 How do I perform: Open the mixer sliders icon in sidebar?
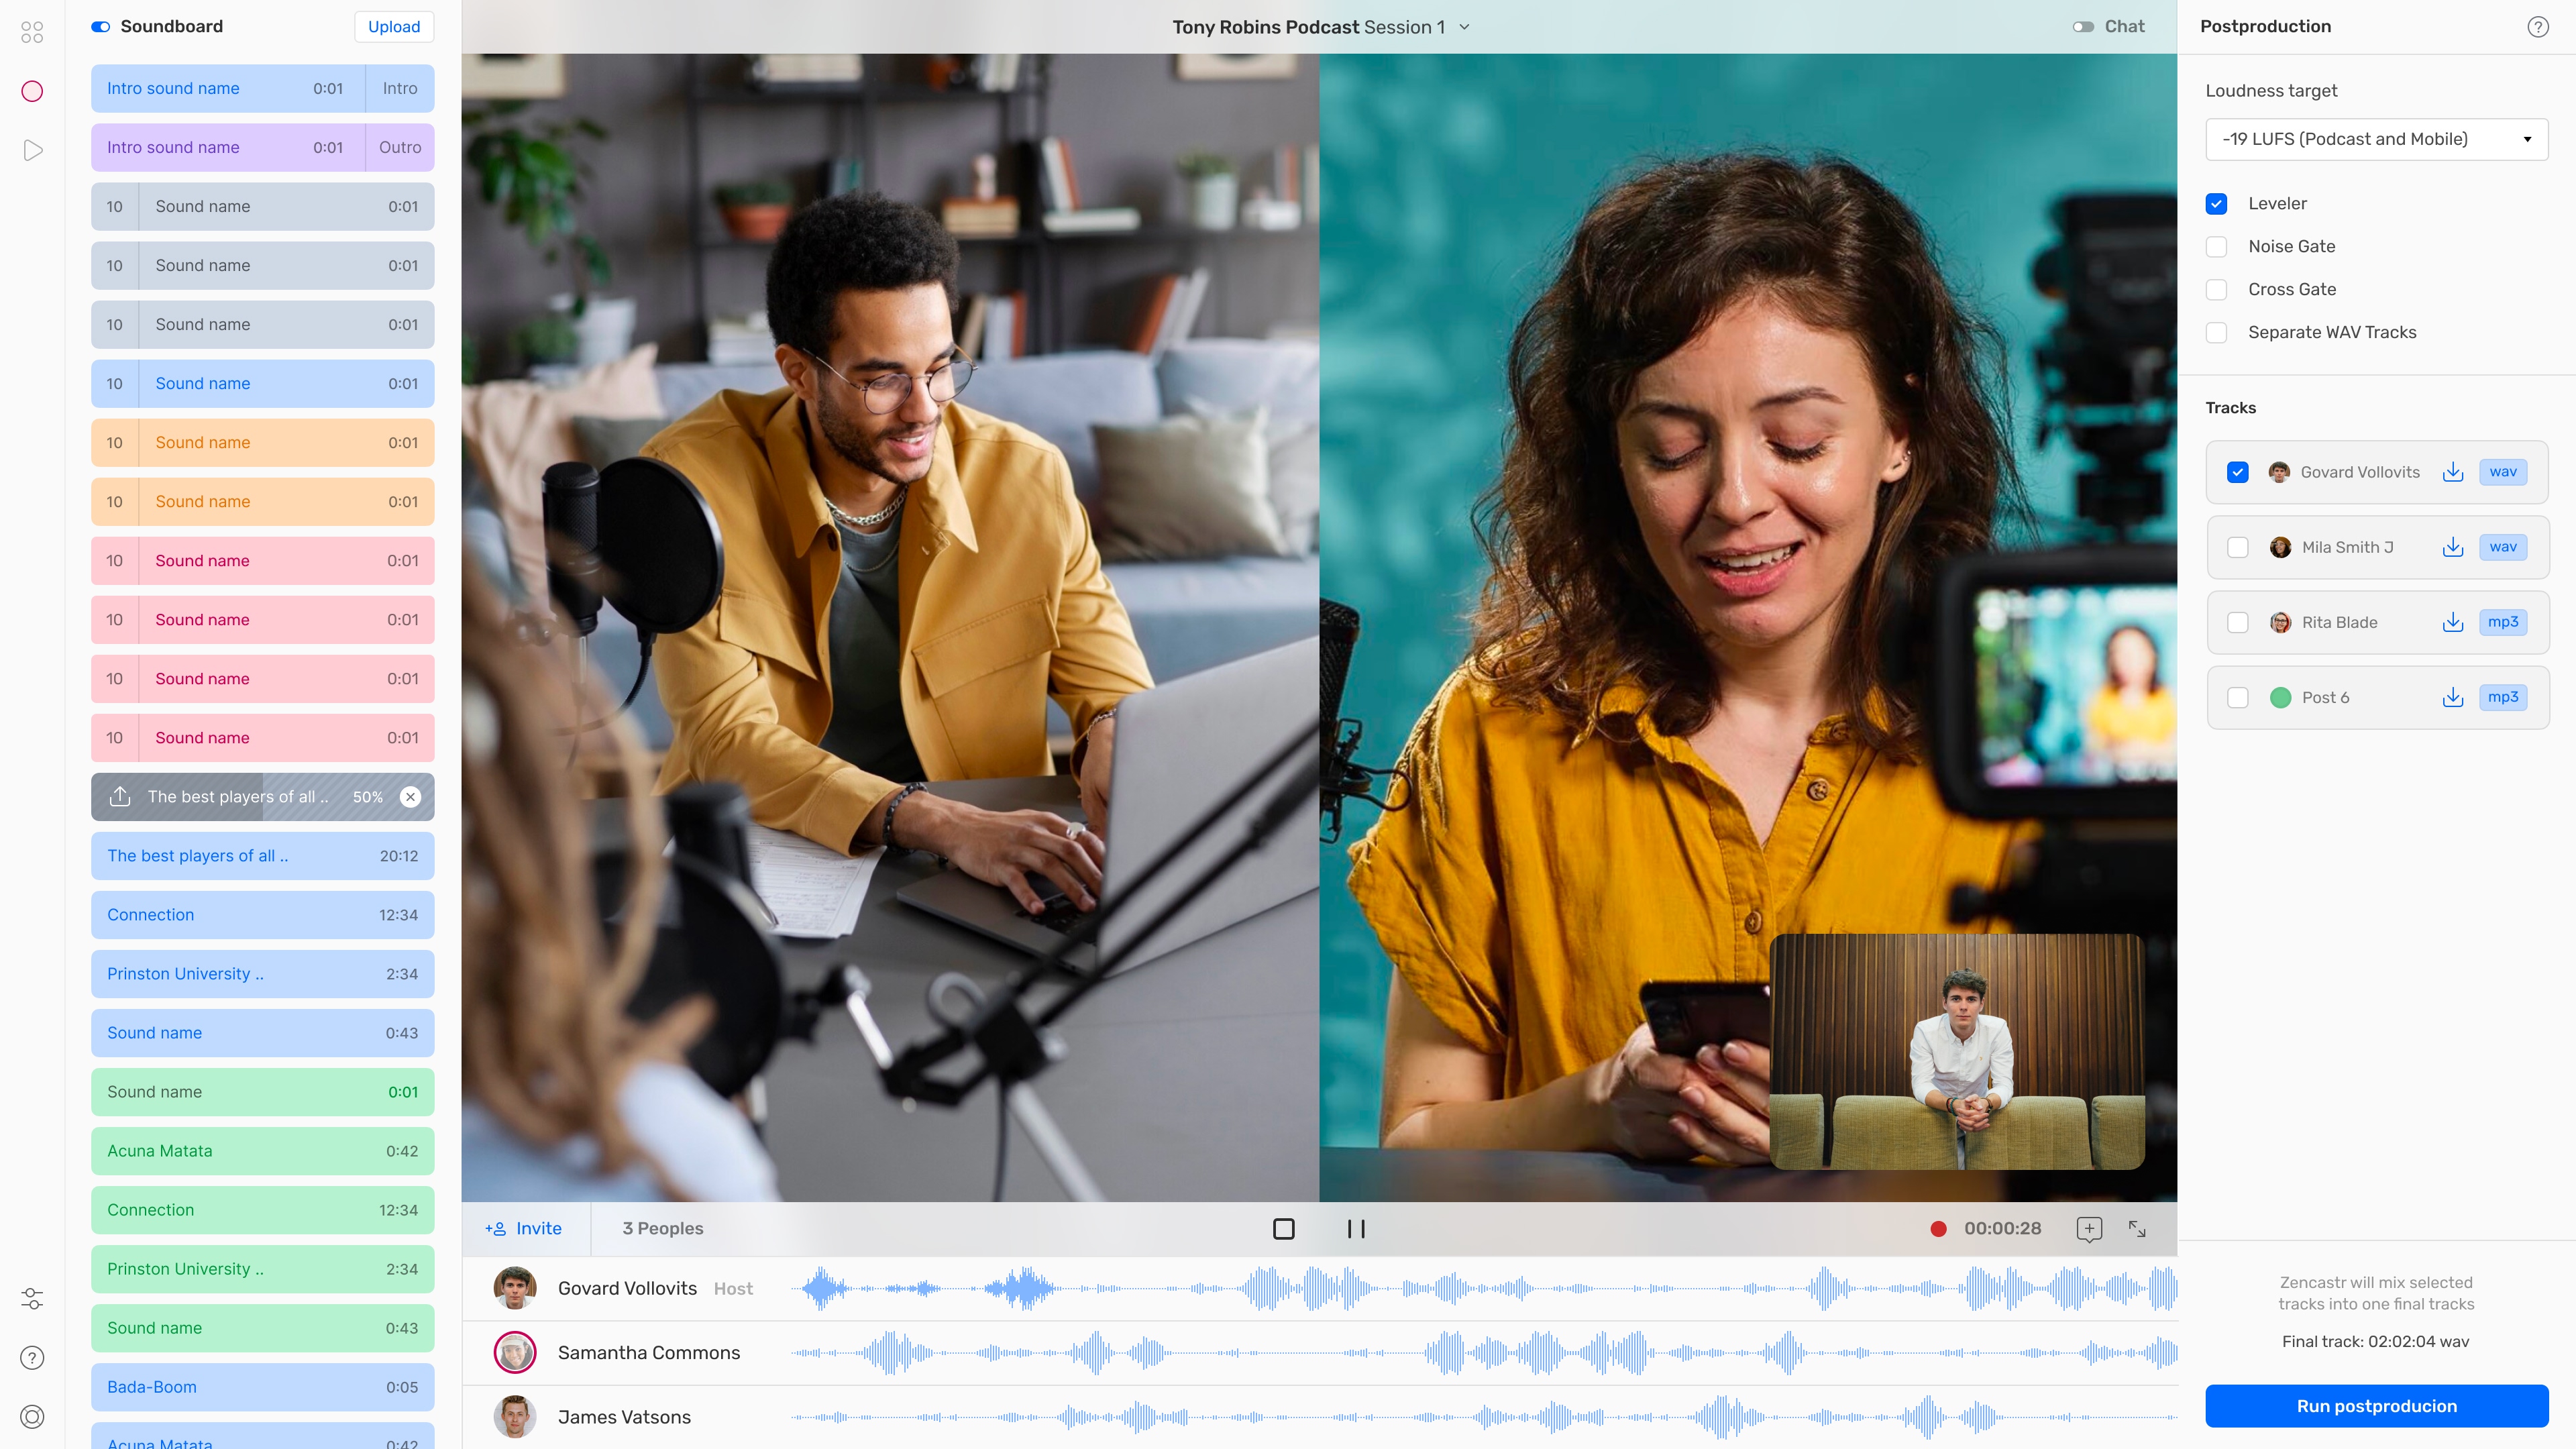32,1298
